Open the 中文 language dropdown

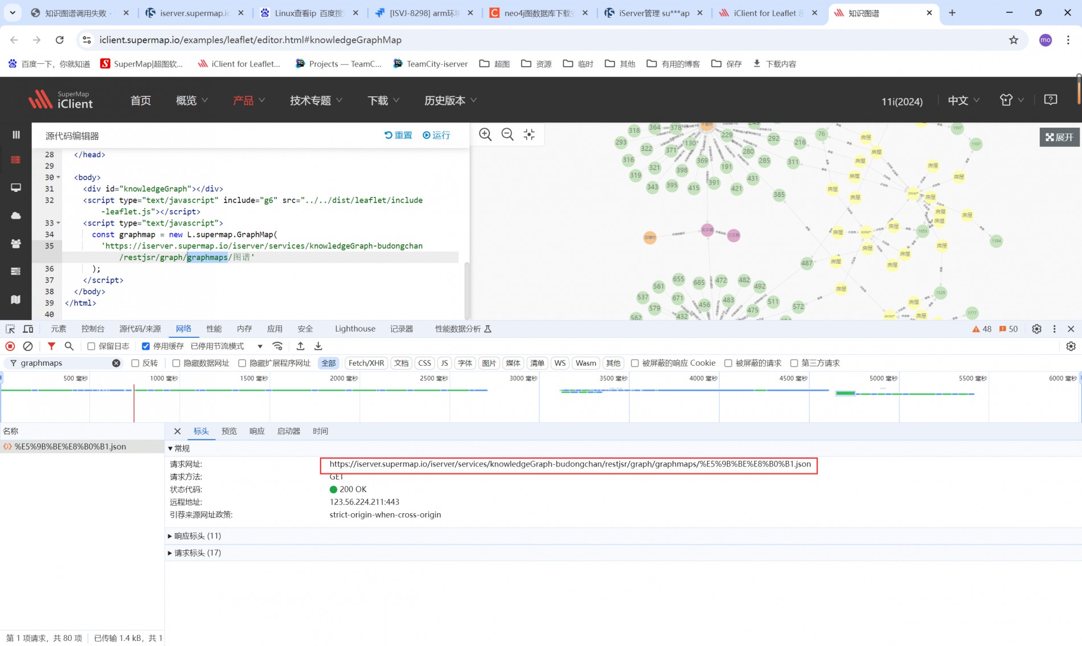(964, 100)
